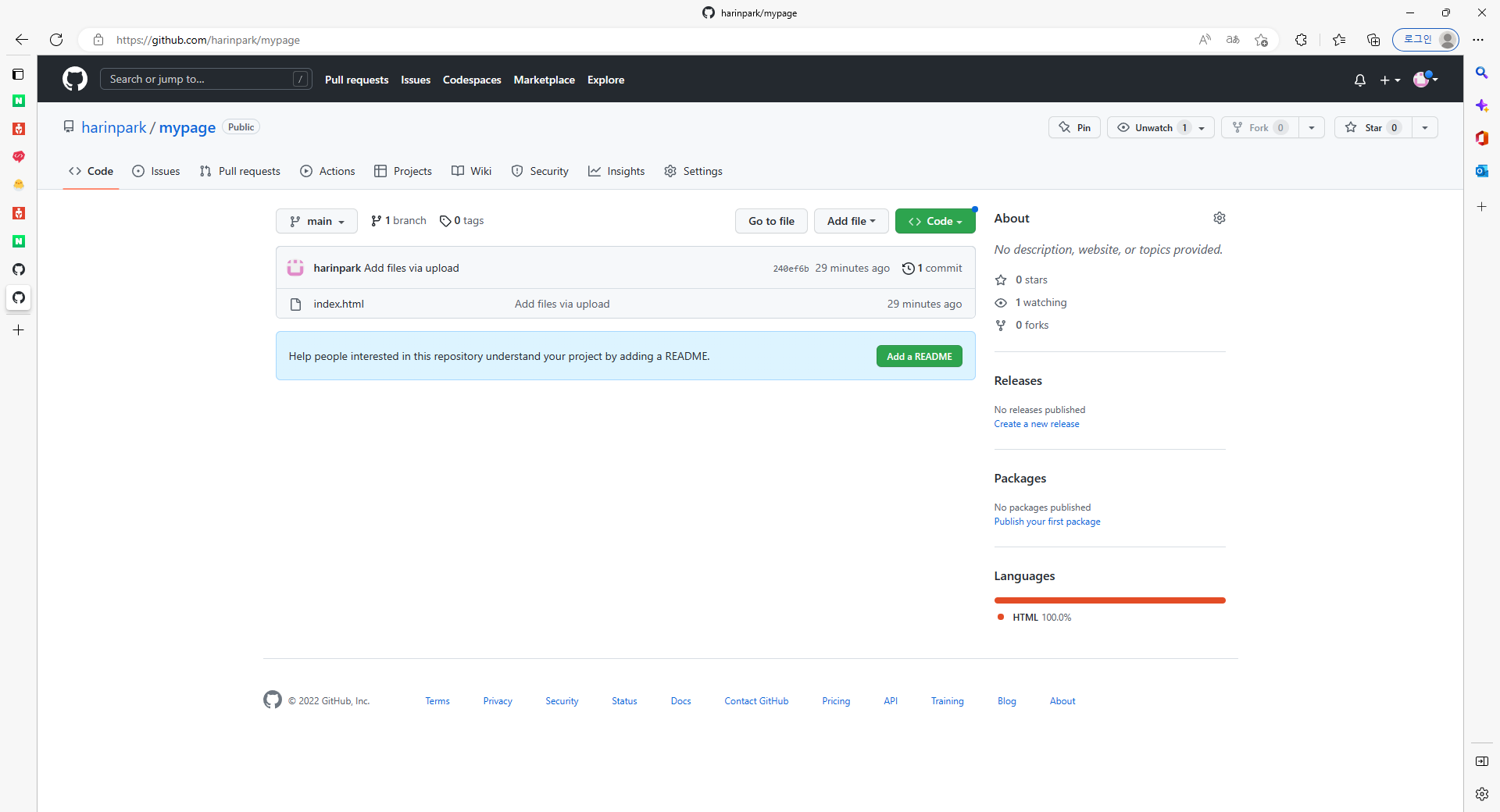The height and width of the screenshot is (812, 1500).
Task: Open browser Settings and more menu
Action: pyautogui.click(x=1478, y=40)
